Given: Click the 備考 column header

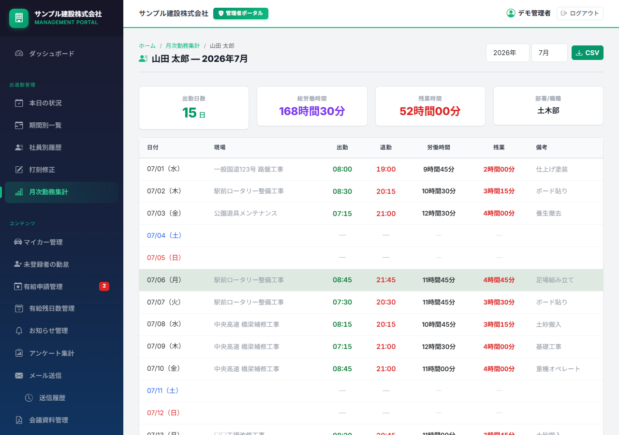Looking at the screenshot, I should [x=542, y=147].
